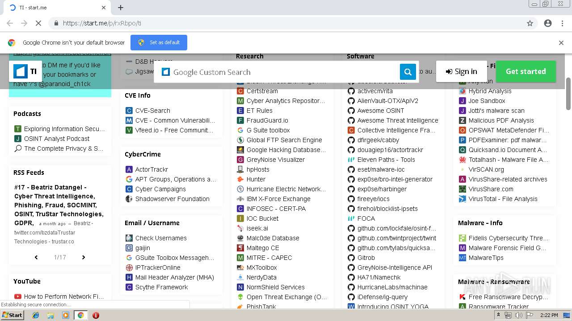Open a new browser tab
Screen dimensions: 572x321
[x=121, y=8]
